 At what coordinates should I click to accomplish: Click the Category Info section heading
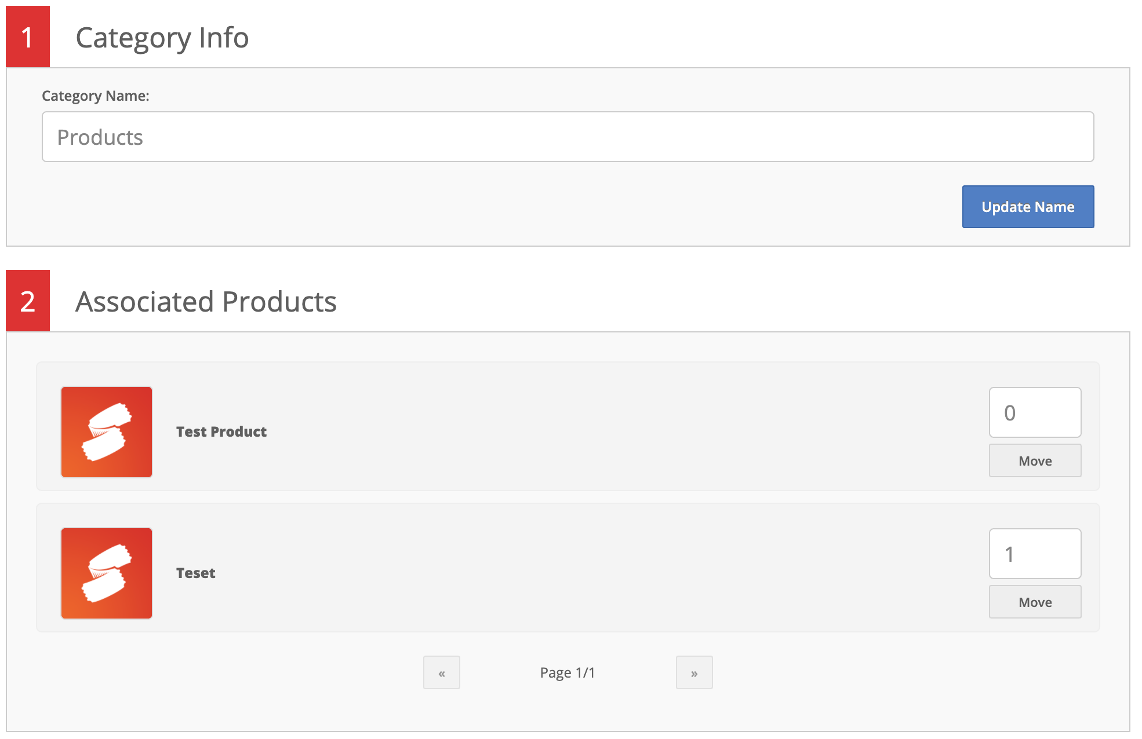(162, 38)
